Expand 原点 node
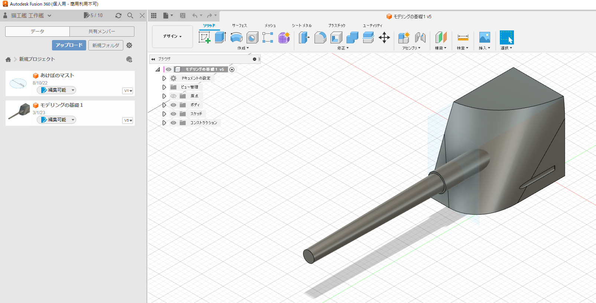Image resolution: width=596 pixels, height=303 pixels. (164, 96)
